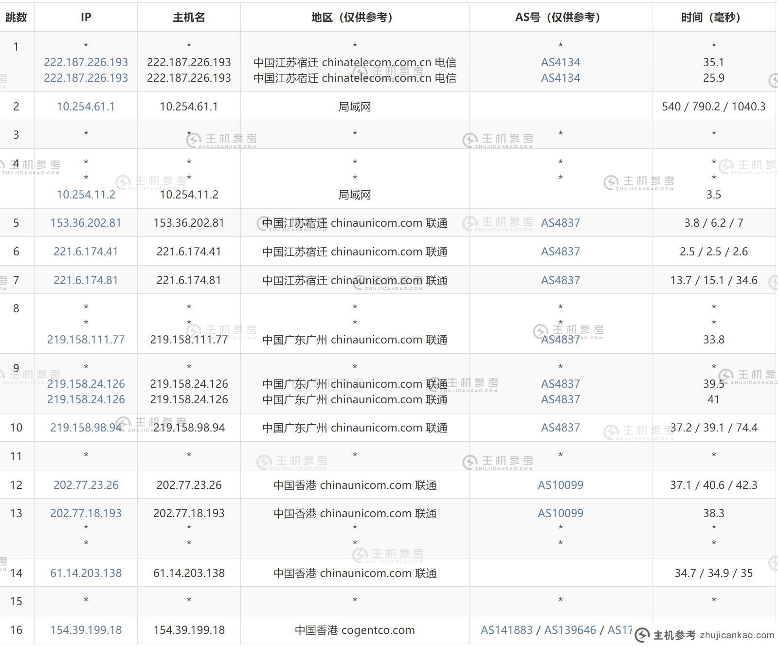Click hop number 16 cell
778x647 pixels.
pos(16,630)
